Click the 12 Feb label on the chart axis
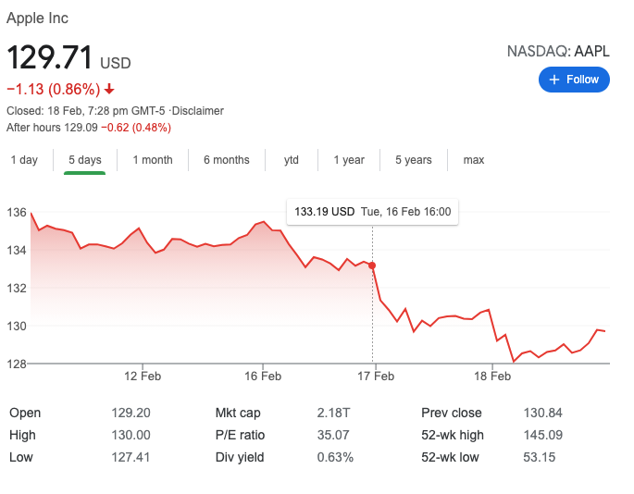 click(142, 377)
